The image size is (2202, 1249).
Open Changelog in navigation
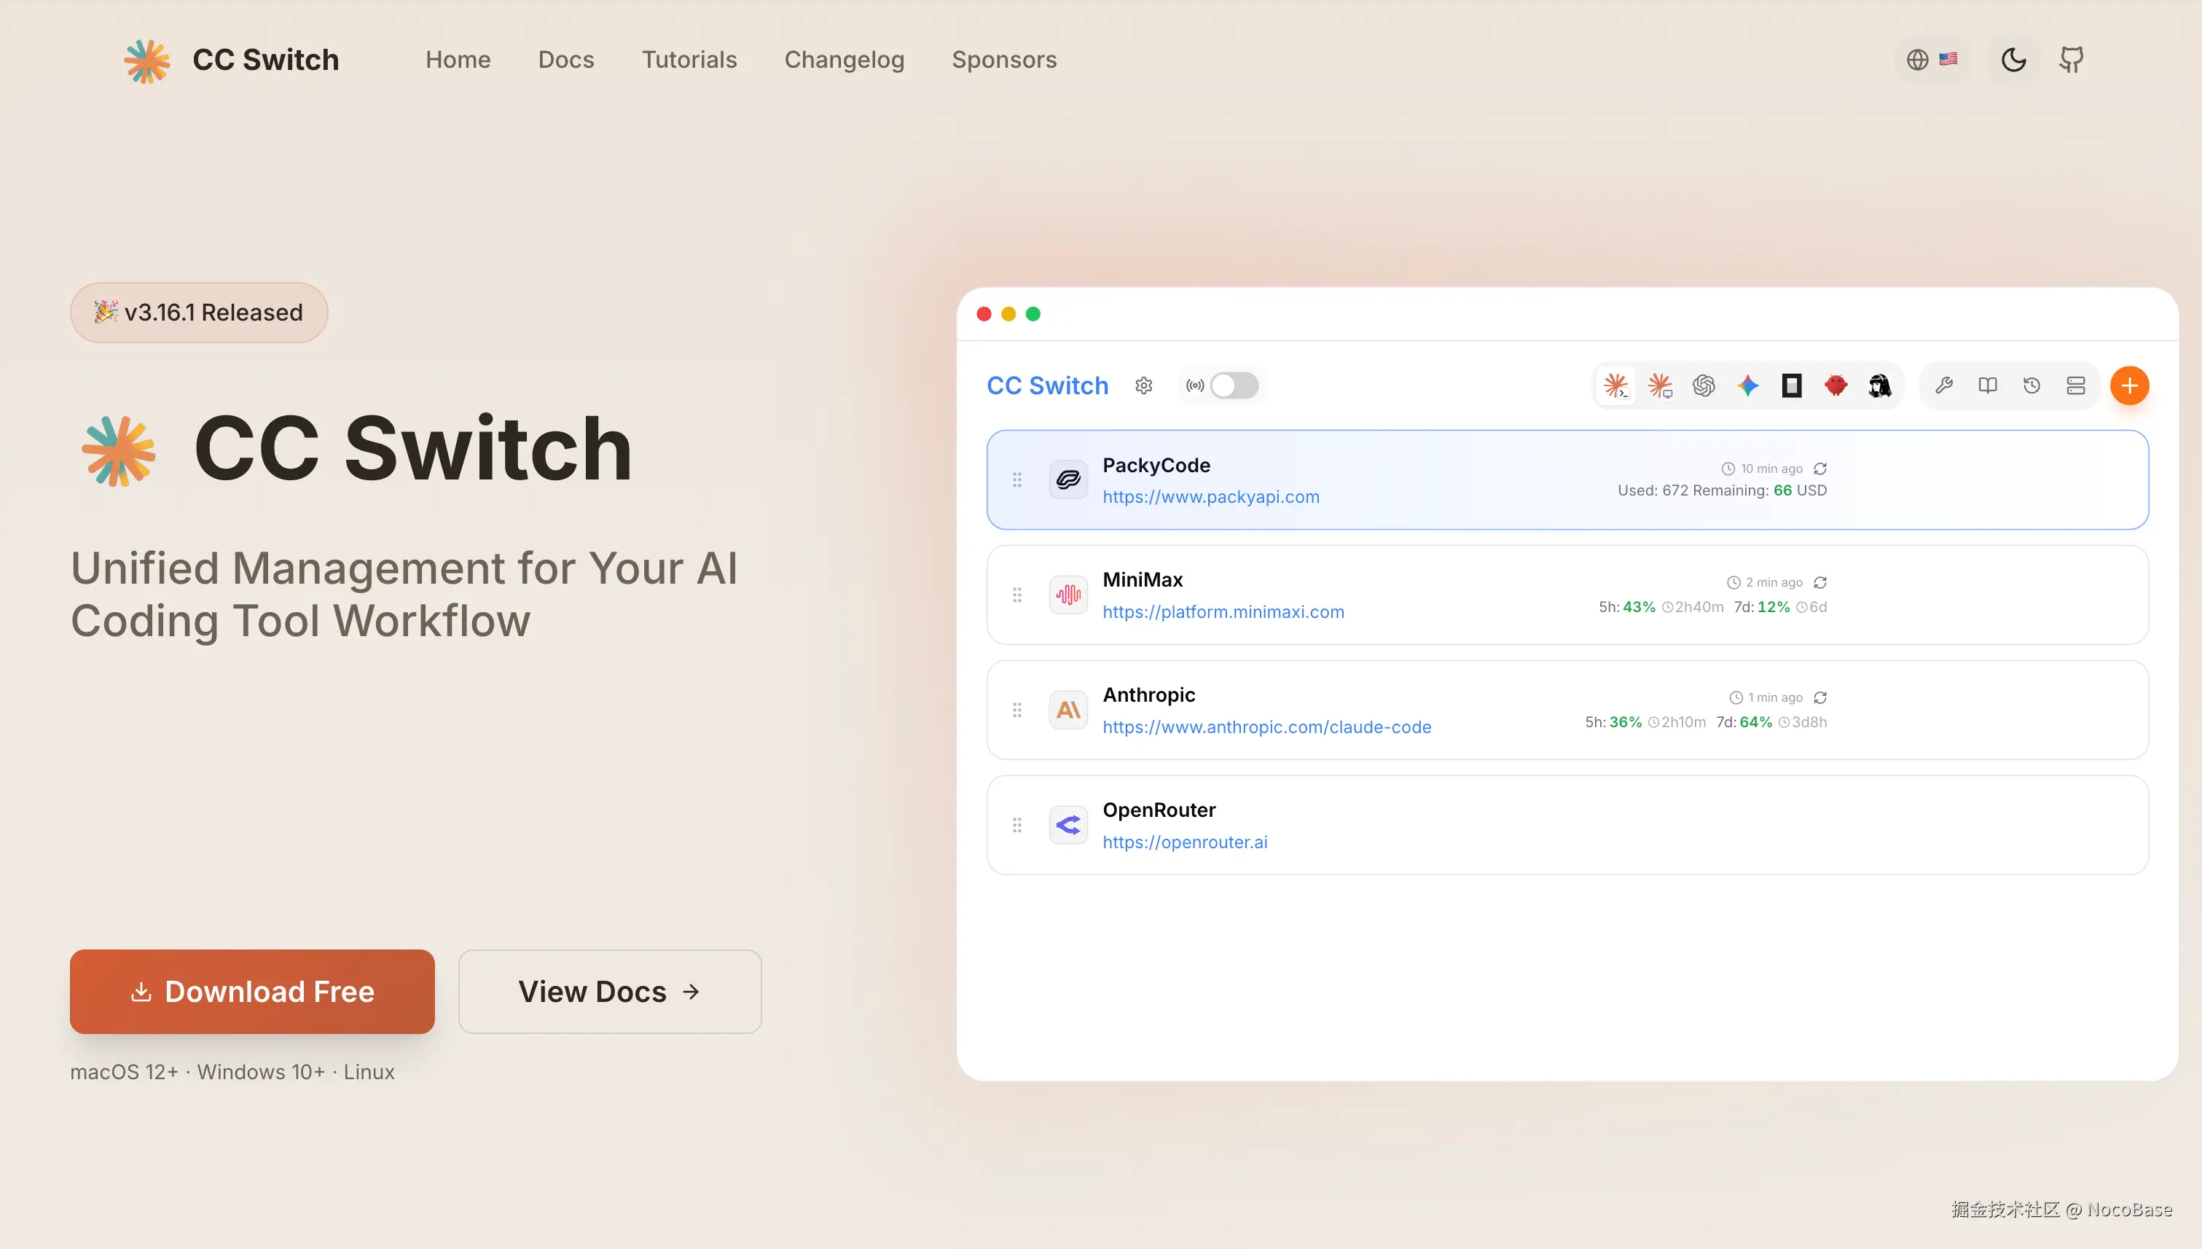tap(844, 59)
